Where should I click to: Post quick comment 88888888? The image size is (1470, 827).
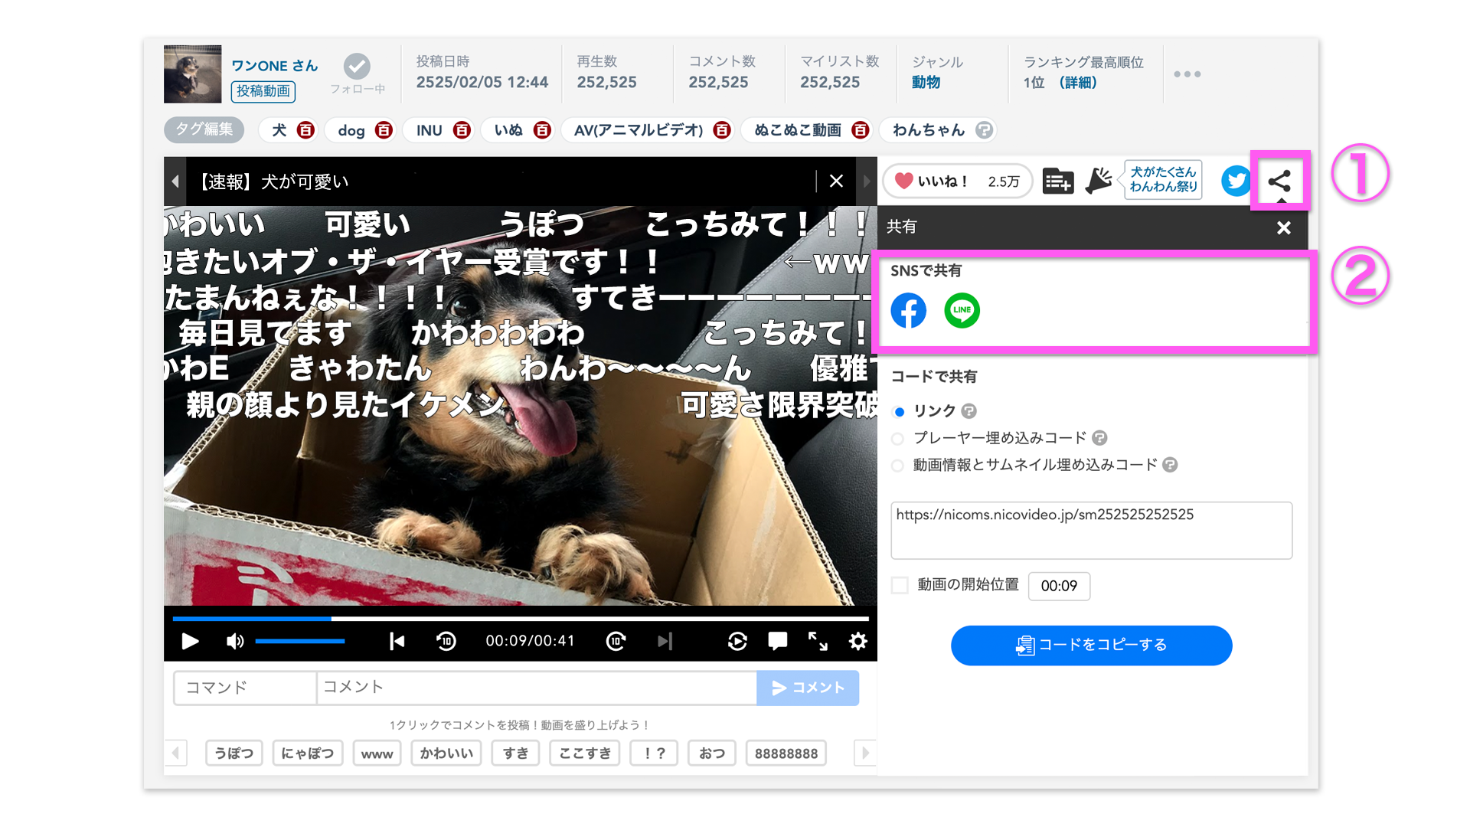786,753
